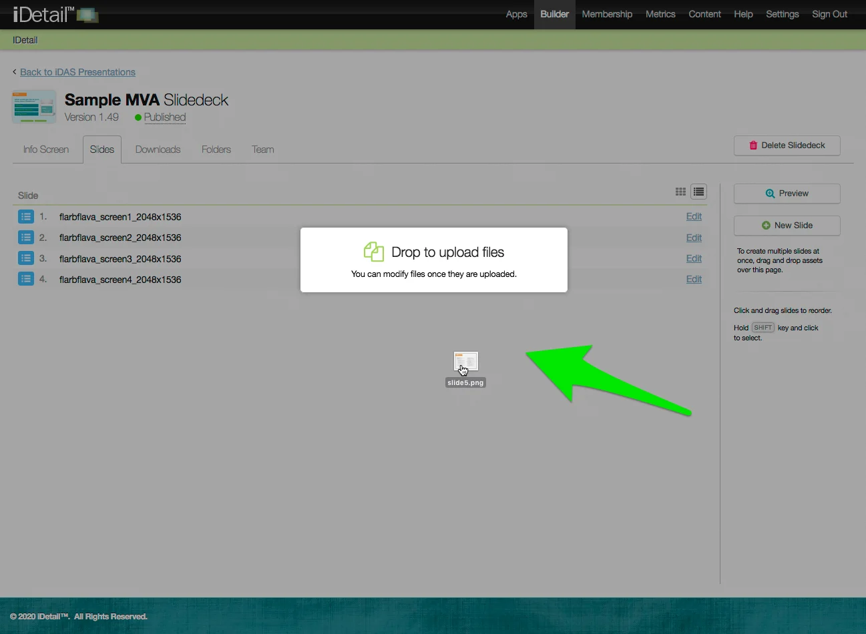Switch to the Info Screen tab
The width and height of the screenshot is (866, 634).
click(46, 149)
